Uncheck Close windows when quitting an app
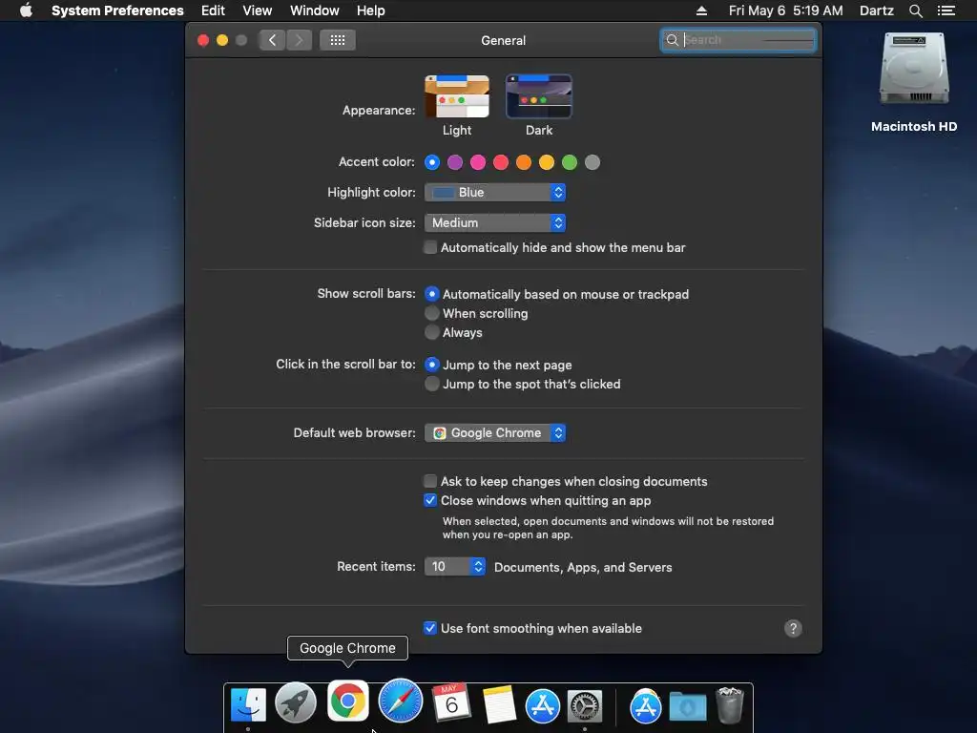This screenshot has width=977, height=733. tap(430, 500)
